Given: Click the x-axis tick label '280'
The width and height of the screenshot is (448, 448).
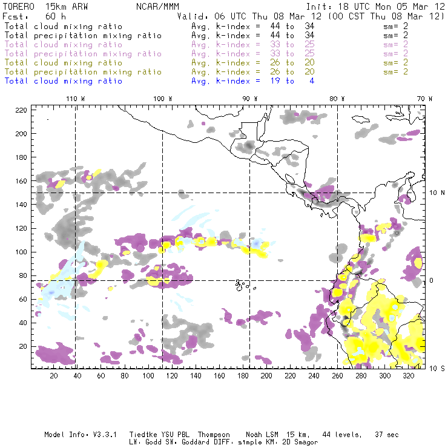Looking at the screenshot, I should click(x=361, y=376).
